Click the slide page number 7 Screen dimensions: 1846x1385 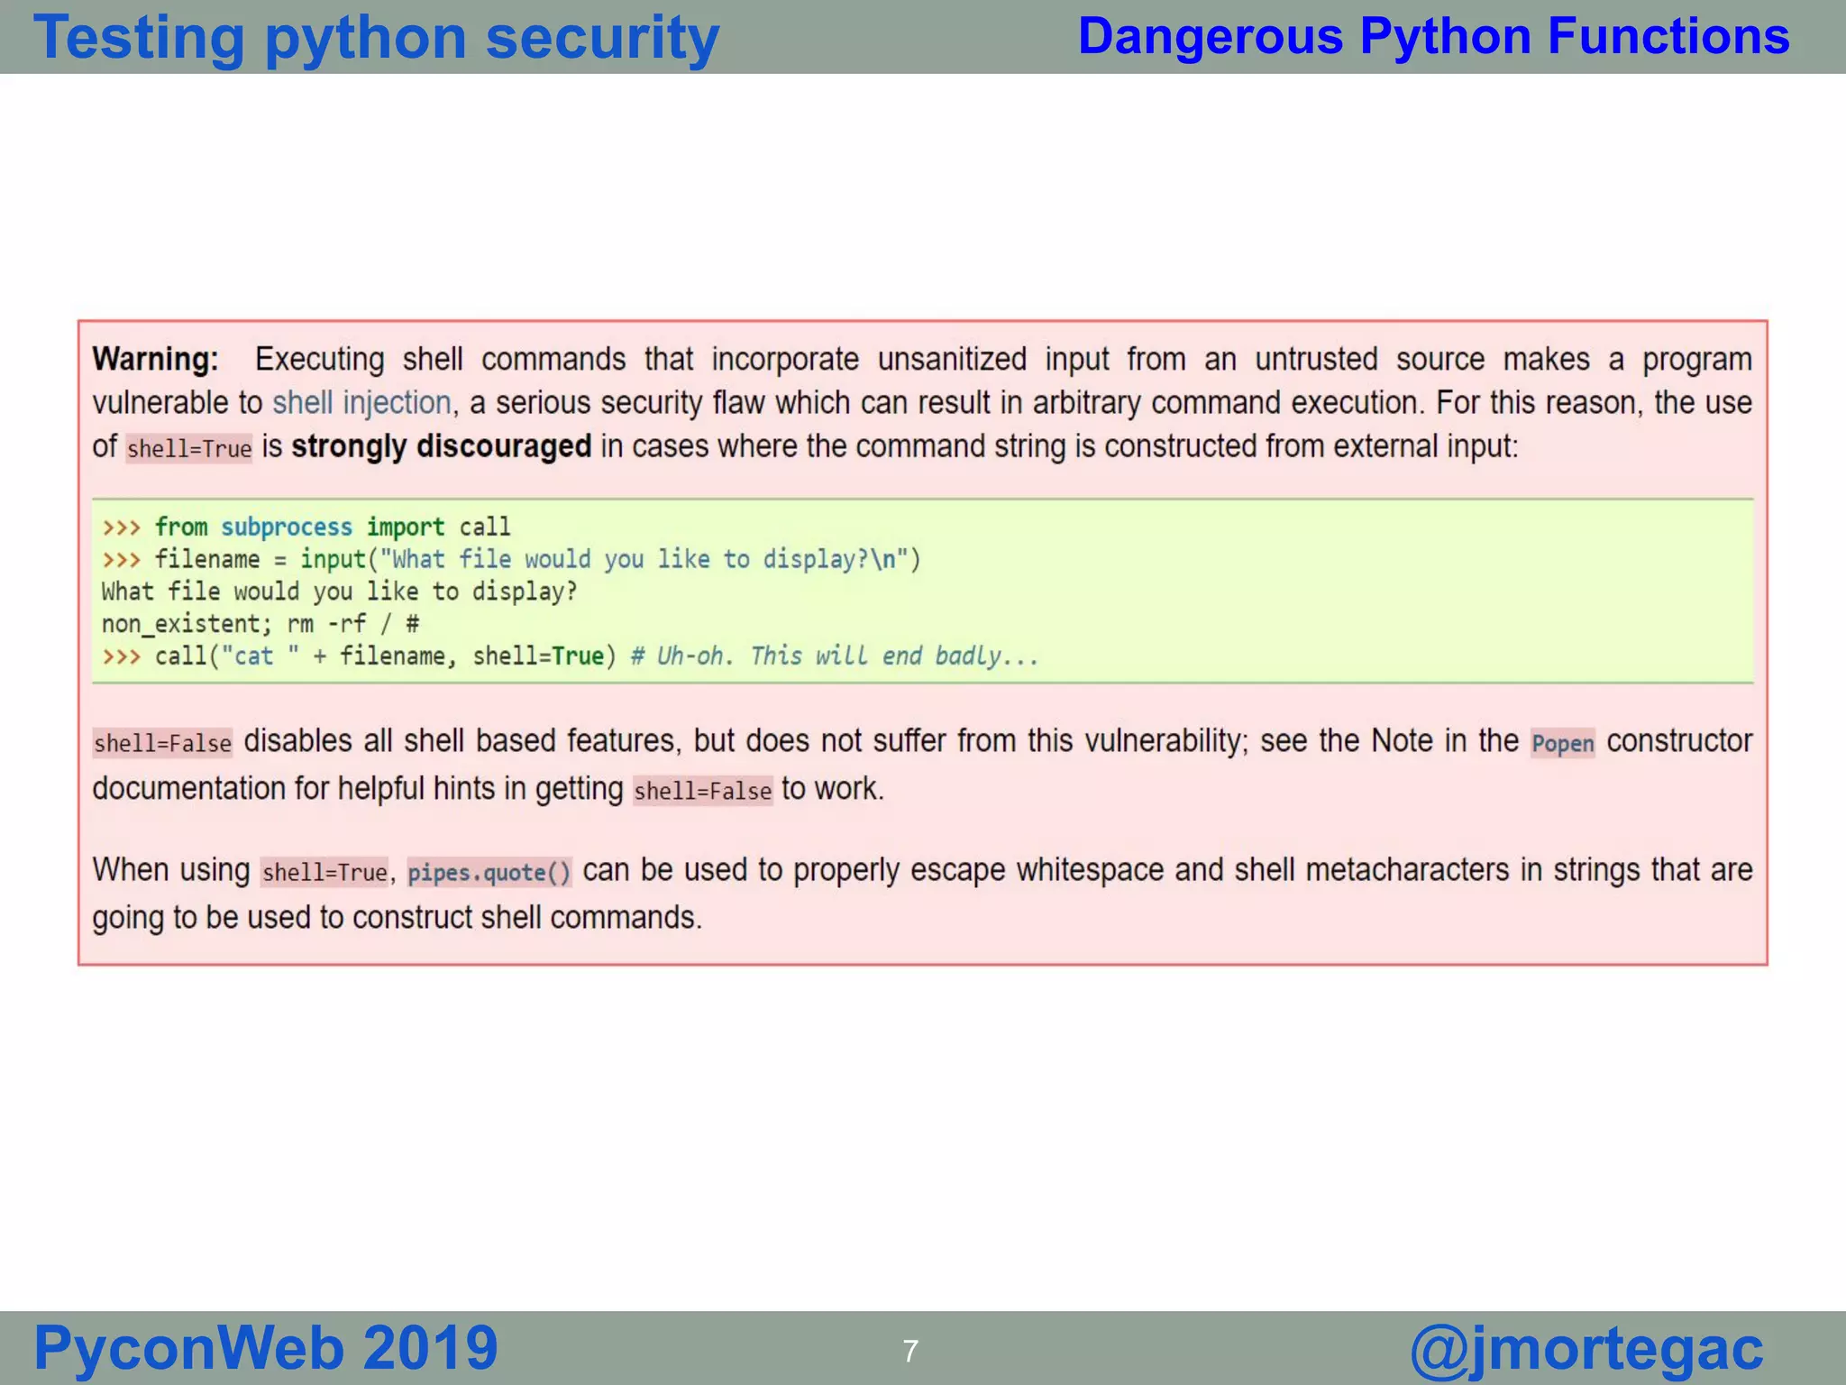[x=910, y=1351]
